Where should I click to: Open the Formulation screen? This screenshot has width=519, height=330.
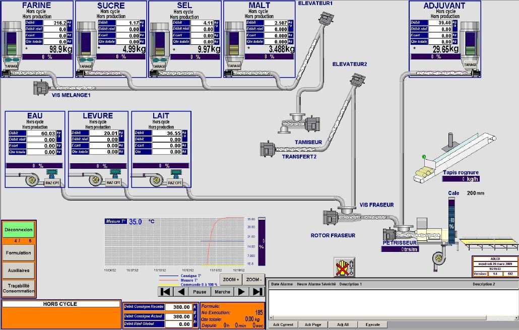[19, 253]
